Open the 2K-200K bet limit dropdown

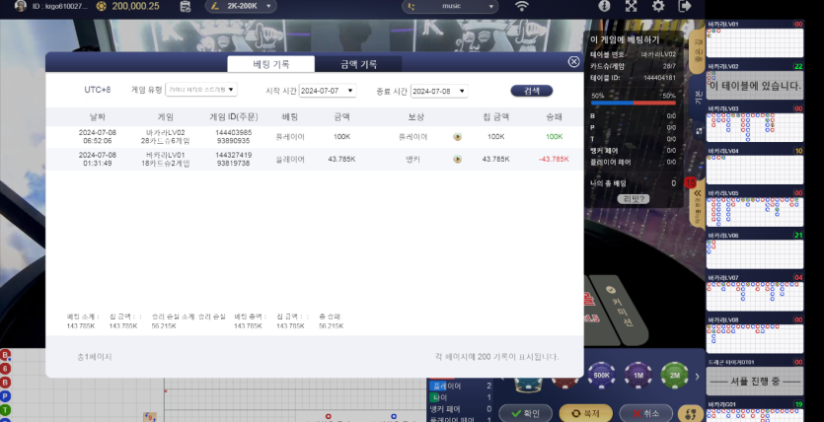tap(241, 6)
